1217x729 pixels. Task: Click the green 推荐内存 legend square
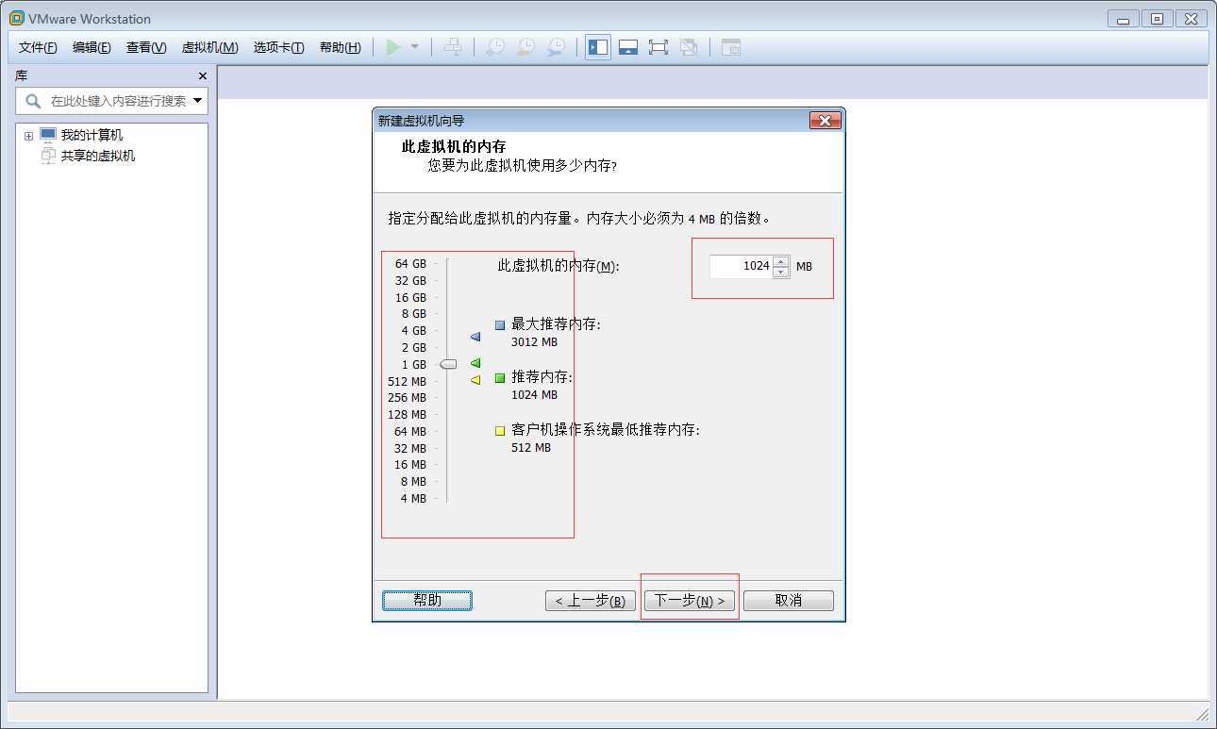click(500, 378)
